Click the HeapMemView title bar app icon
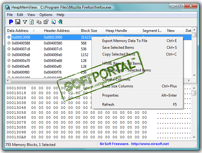The height and width of the screenshot is (153, 202). pos(7,7)
